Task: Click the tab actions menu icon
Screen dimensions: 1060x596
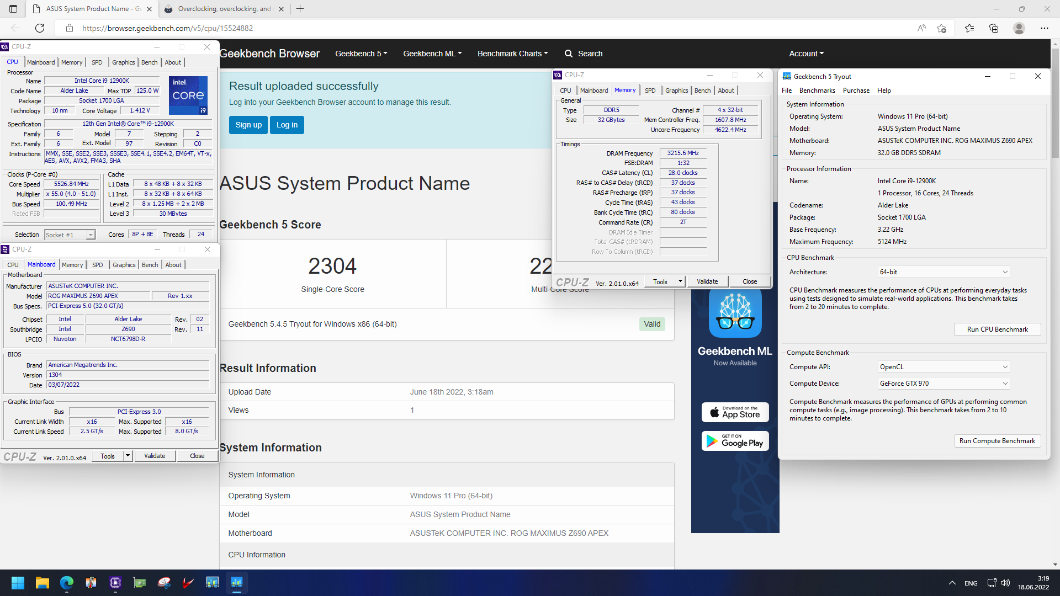Action: coord(13,9)
